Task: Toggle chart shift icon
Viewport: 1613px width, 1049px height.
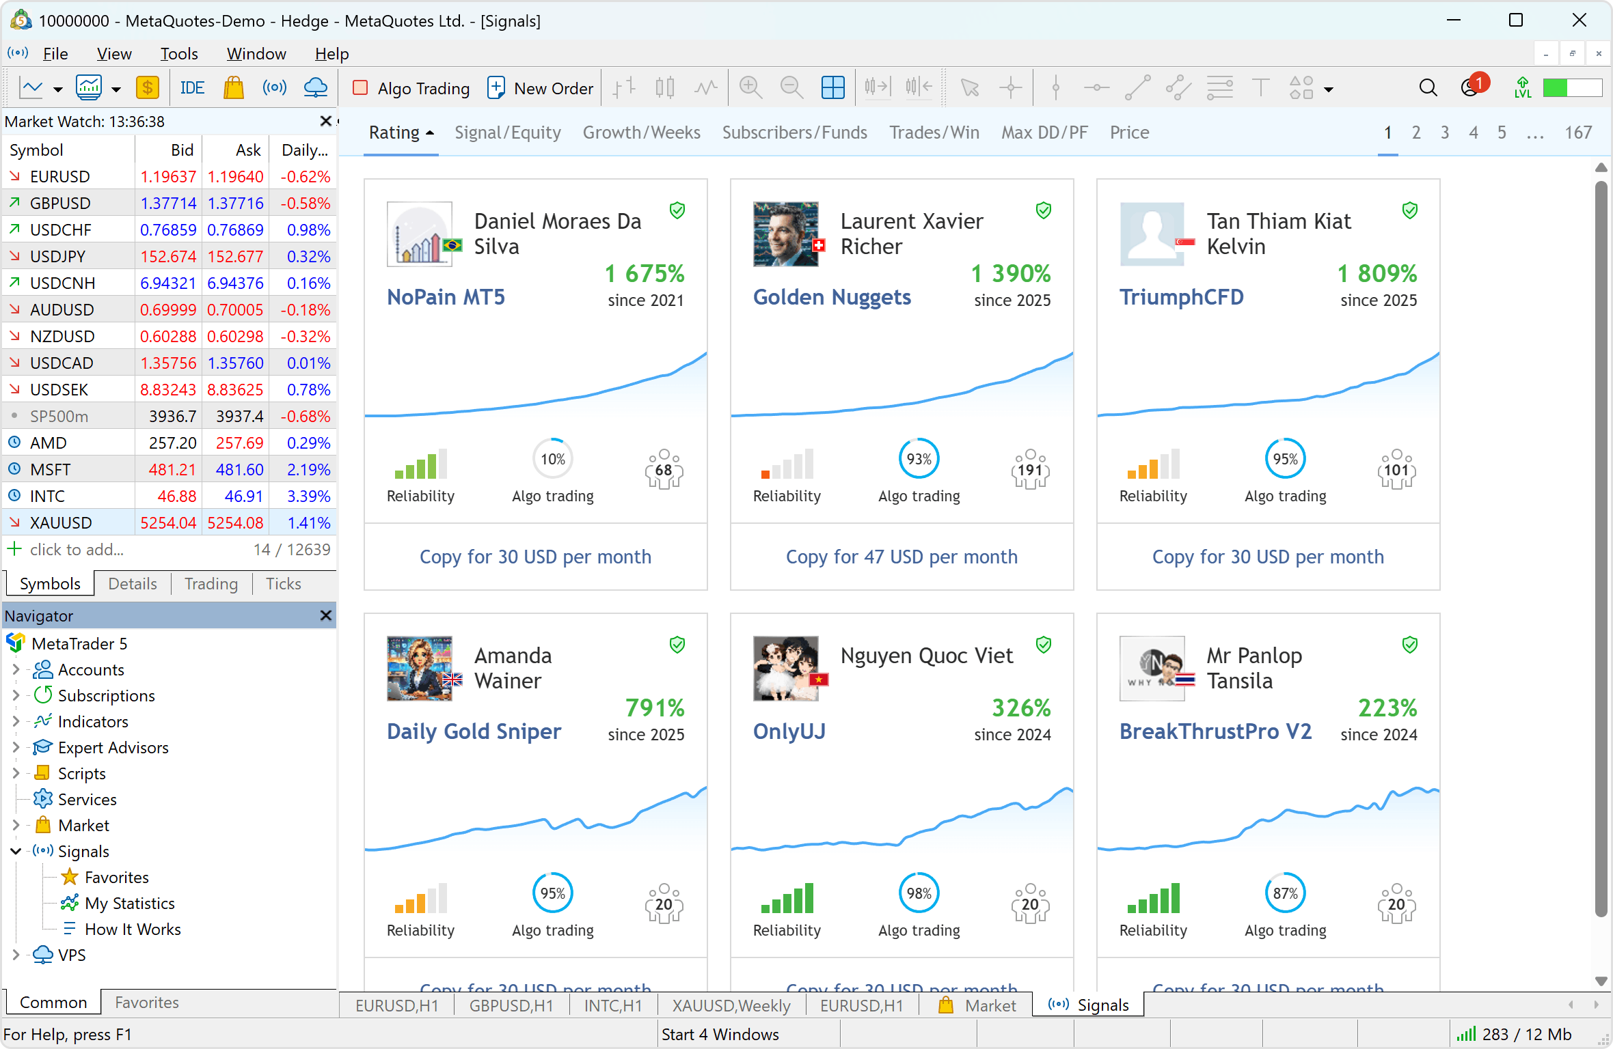Action: pos(919,87)
